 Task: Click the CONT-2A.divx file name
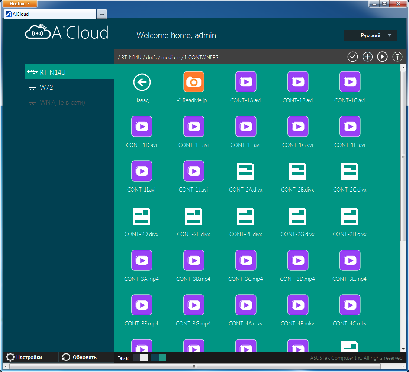tap(245, 190)
